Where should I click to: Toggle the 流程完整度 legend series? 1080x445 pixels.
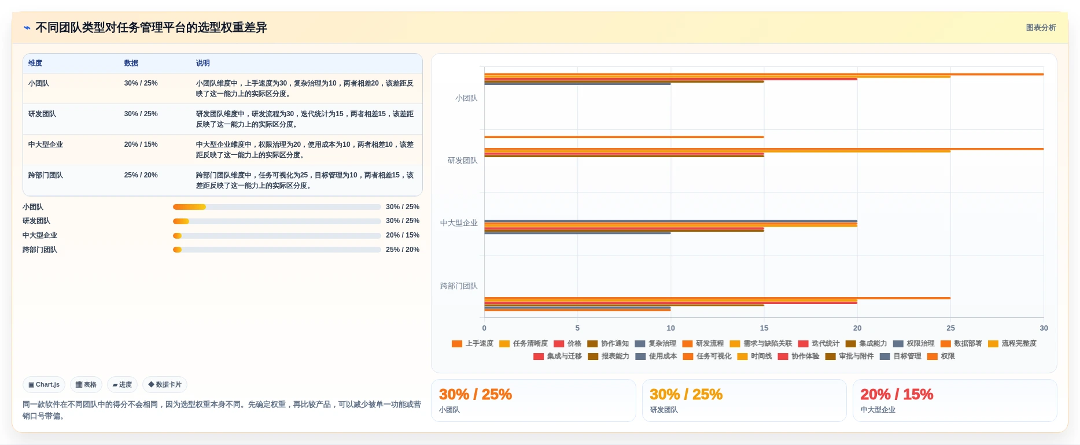tap(1012, 343)
